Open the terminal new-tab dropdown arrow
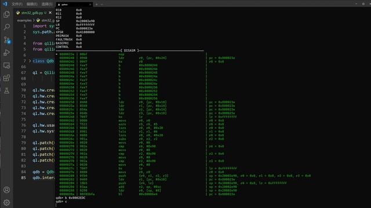Viewport: 371px width, 208px height. pyautogui.click(x=102, y=4)
